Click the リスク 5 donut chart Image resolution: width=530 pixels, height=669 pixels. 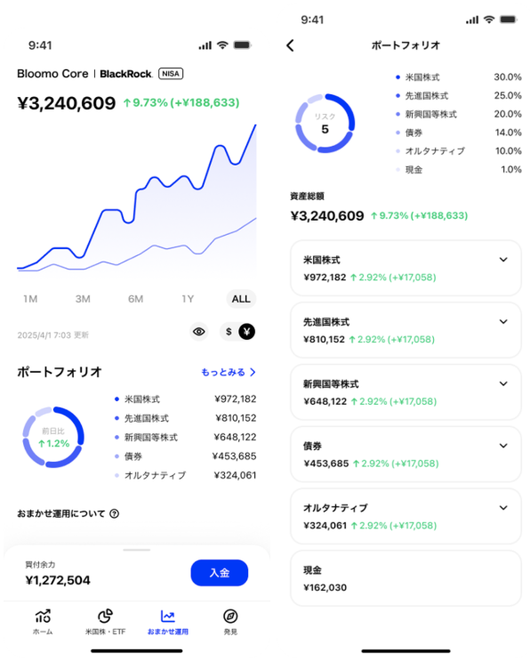tap(325, 124)
